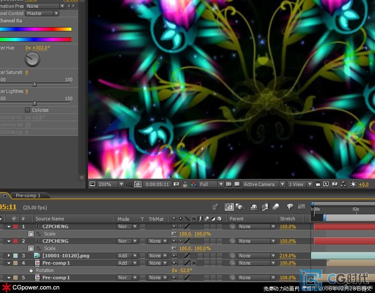375x293 pixels.
Task: Click the Master Lightness slider handle
Action: point(35,103)
